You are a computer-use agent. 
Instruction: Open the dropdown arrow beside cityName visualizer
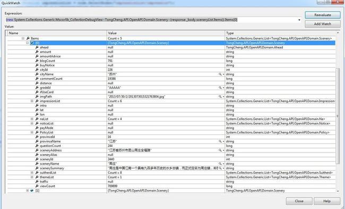[223, 74]
